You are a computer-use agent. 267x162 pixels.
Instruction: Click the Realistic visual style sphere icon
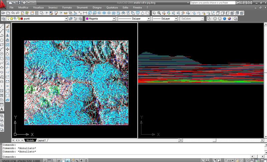point(225,19)
